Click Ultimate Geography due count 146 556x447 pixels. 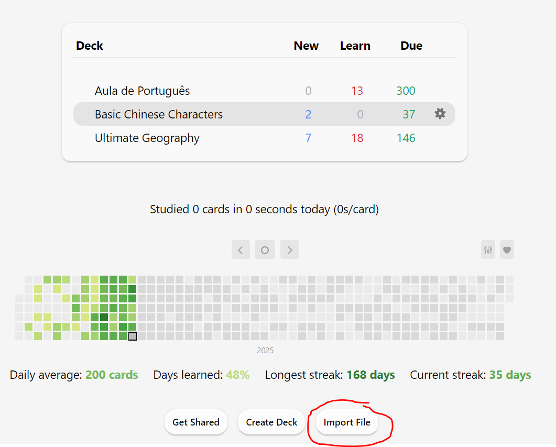tap(406, 138)
